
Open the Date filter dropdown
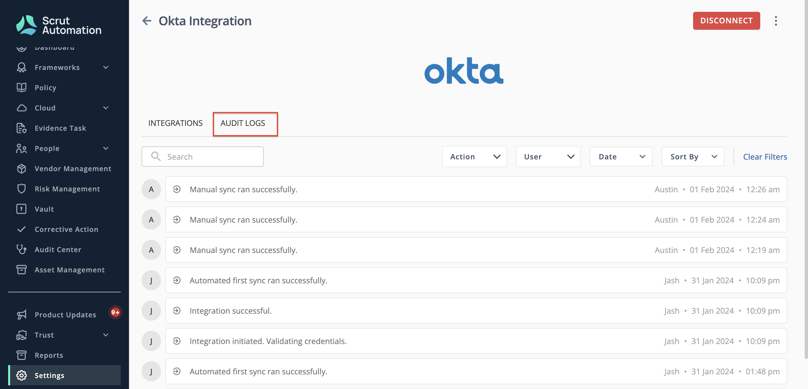pyautogui.click(x=621, y=157)
